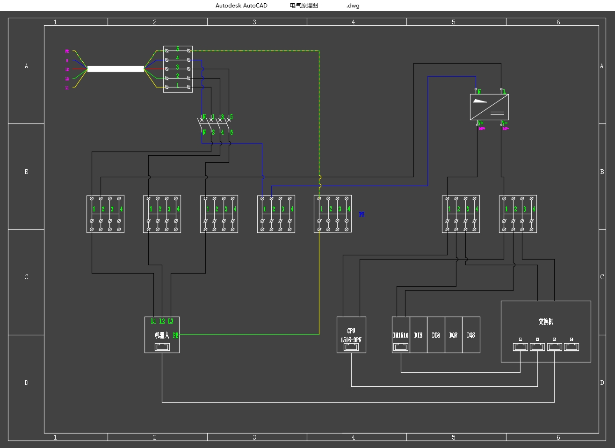The image size is (615, 448).
Task: Click row label A on left border
Action: [x=26, y=66]
